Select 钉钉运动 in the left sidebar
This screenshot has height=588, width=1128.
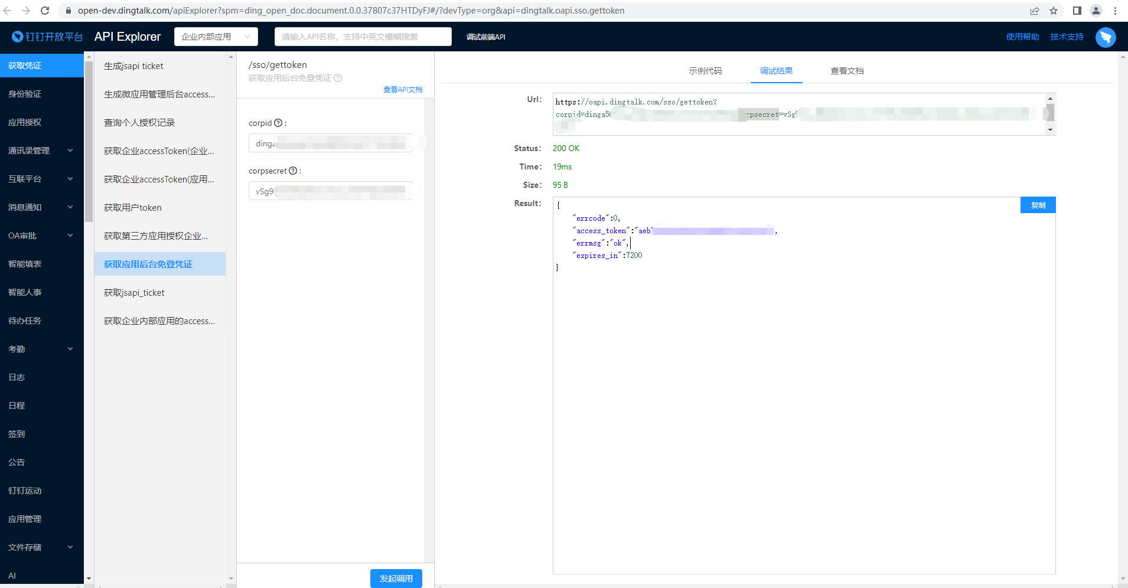click(41, 491)
